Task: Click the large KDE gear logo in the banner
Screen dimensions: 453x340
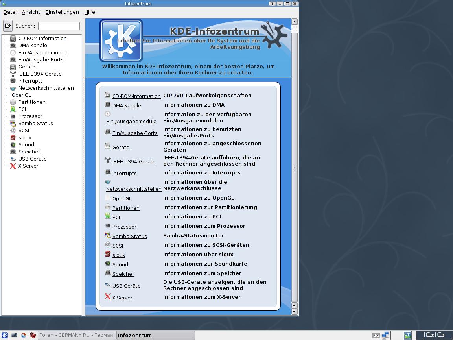Action: click(x=122, y=41)
